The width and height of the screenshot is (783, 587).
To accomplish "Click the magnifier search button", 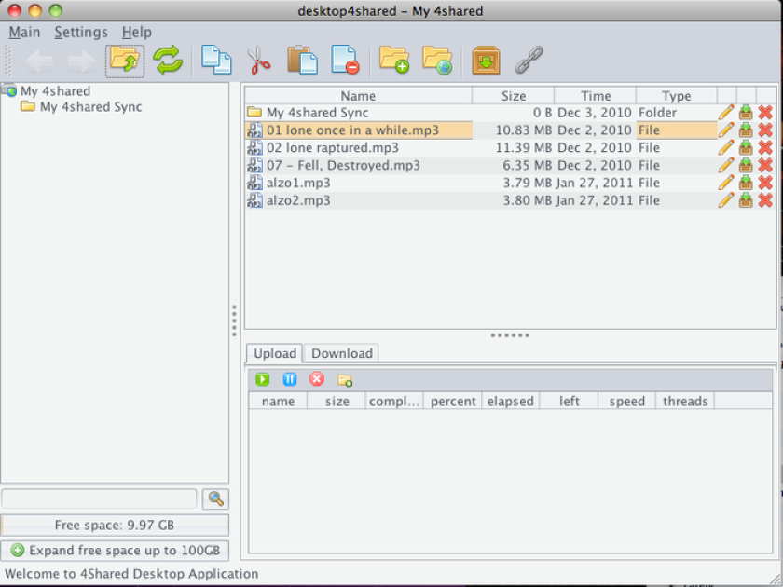I will 215,498.
